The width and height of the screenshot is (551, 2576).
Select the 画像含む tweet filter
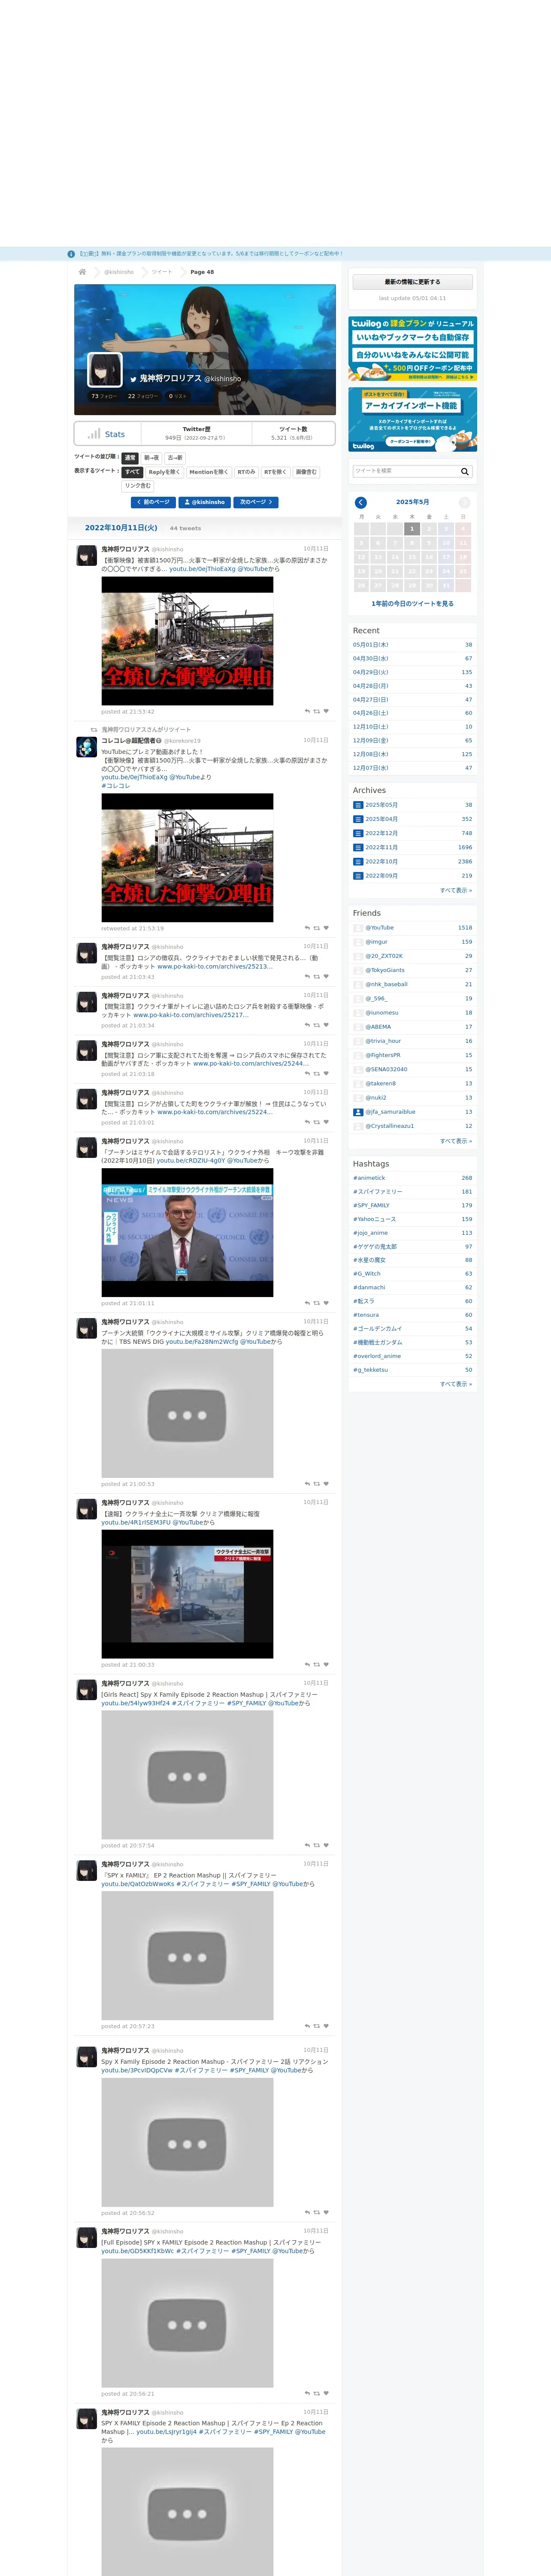[x=306, y=472]
